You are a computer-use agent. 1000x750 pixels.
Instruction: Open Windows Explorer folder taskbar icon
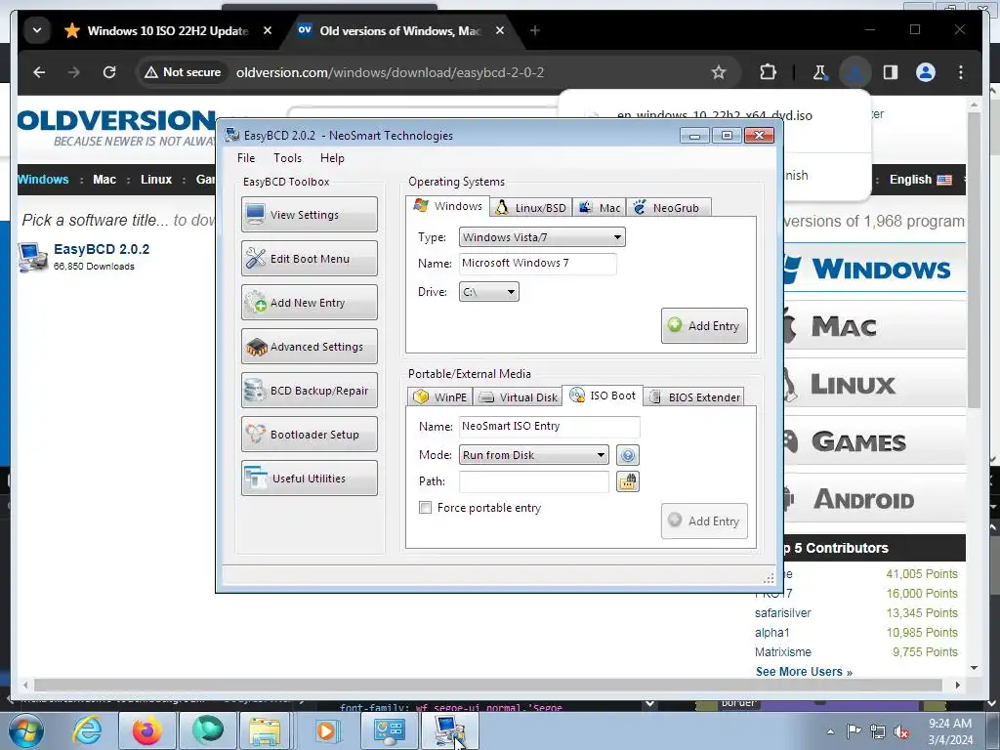(x=266, y=730)
